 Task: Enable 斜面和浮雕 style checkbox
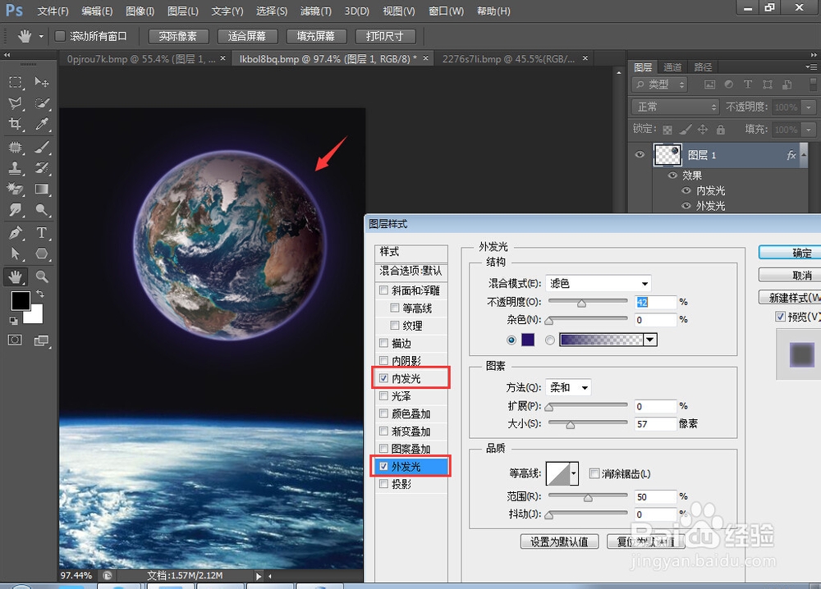[x=383, y=290]
